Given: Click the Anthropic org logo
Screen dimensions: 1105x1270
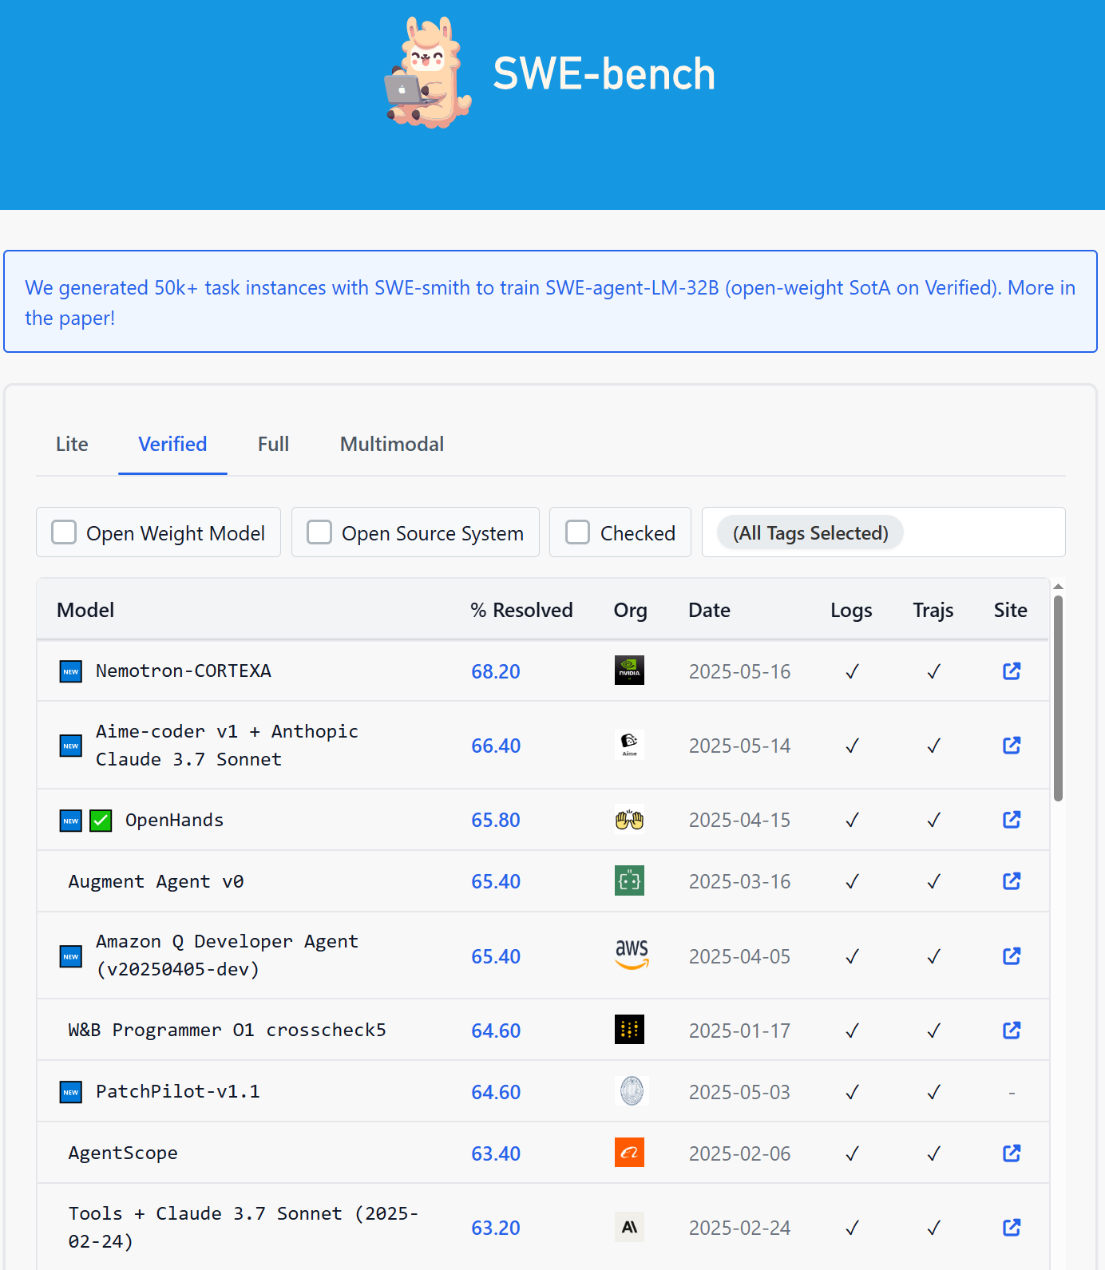Looking at the screenshot, I should tap(629, 1227).
